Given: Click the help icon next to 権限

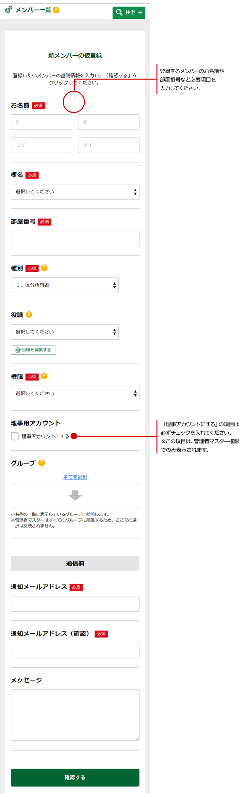Looking at the screenshot, I should coord(44,376).
